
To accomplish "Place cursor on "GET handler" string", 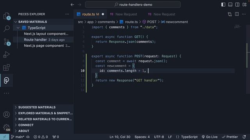I will pyautogui.click(x=147, y=80).
